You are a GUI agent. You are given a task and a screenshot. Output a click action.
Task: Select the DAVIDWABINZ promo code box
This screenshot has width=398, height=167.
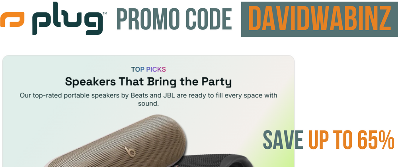[x=319, y=19]
